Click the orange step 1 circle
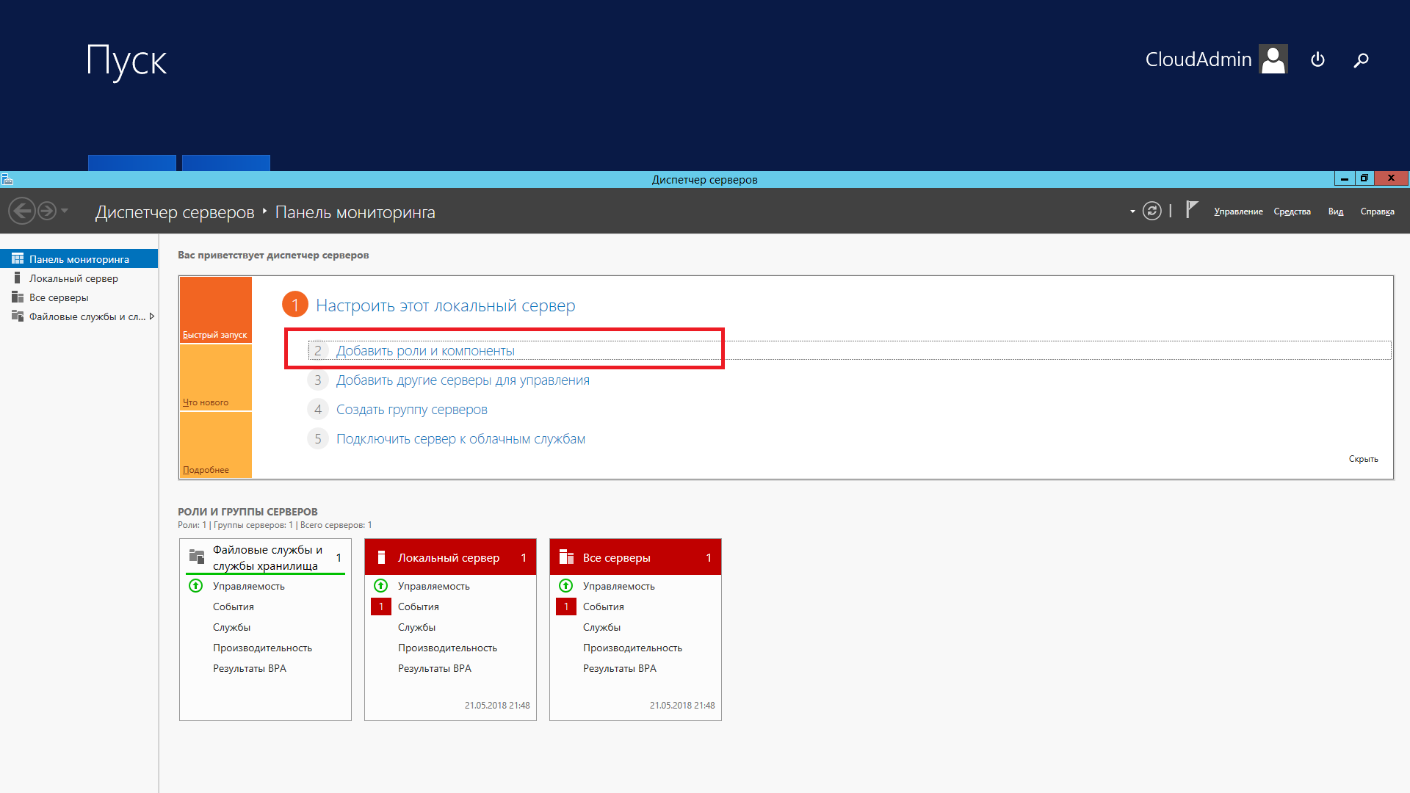This screenshot has width=1410, height=793. 295,305
